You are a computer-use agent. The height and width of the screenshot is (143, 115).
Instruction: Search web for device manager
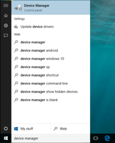(51, 42)
